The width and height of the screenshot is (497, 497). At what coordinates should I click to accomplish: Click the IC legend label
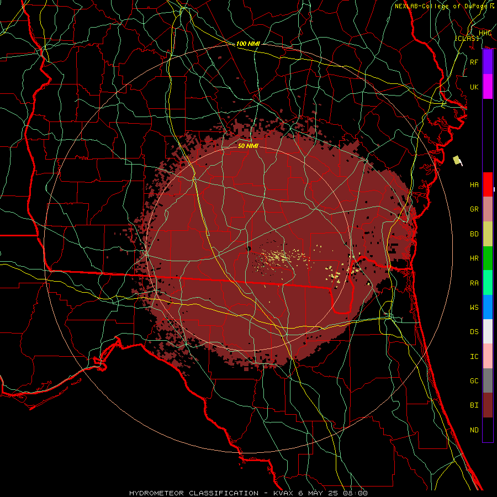tap(474, 357)
